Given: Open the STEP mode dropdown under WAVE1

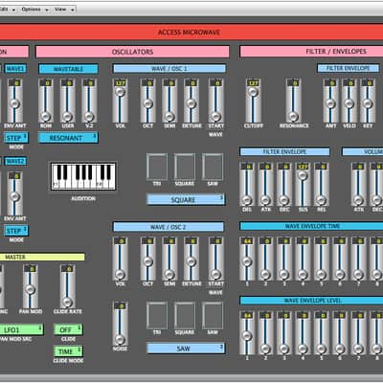Looking at the screenshot, I should click(16, 138).
